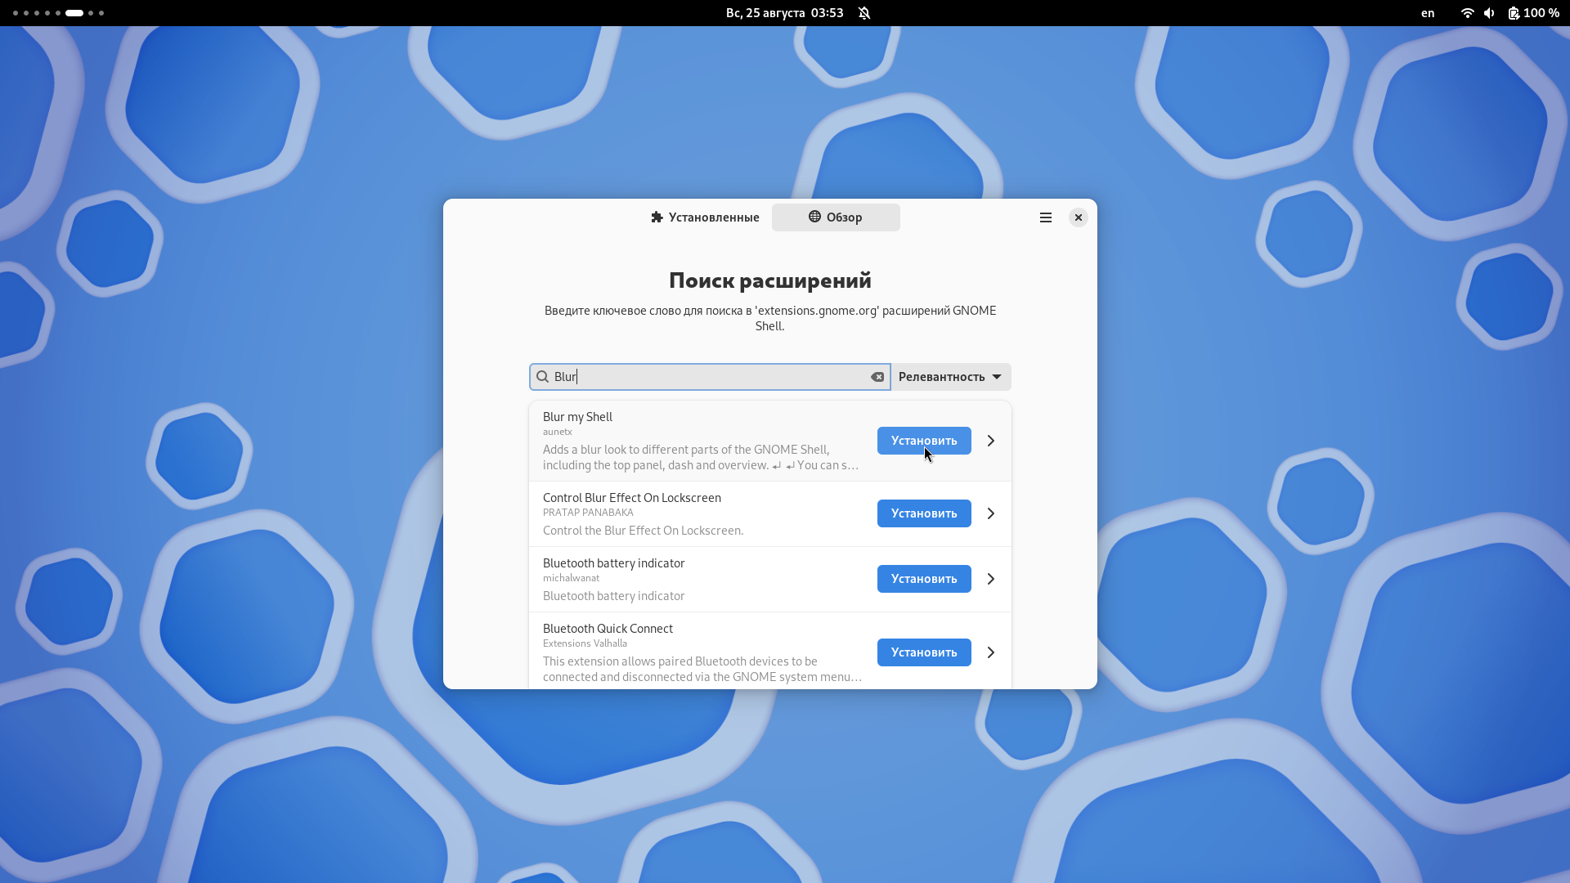Expand Control Blur Effect On Lockscreen details

(990, 513)
